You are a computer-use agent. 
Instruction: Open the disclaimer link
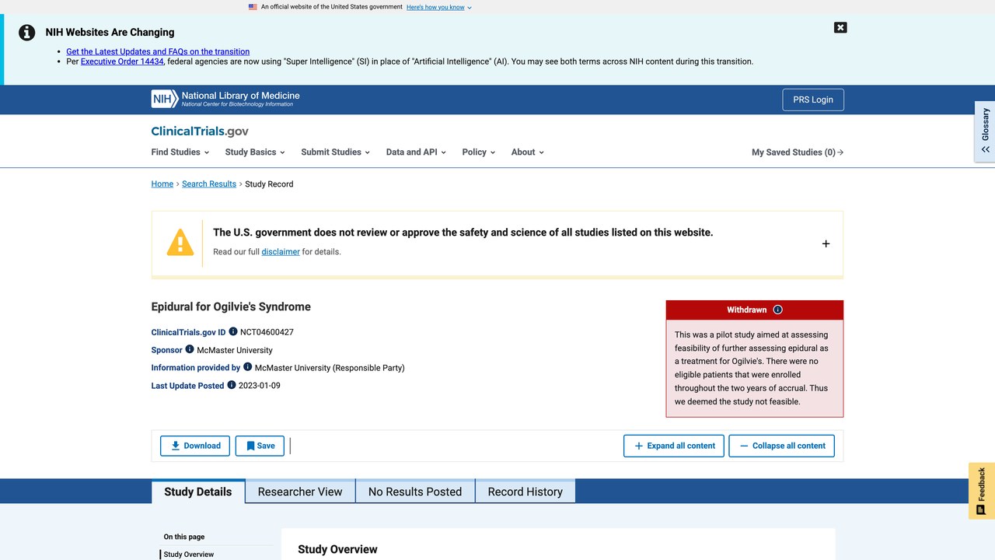point(281,252)
